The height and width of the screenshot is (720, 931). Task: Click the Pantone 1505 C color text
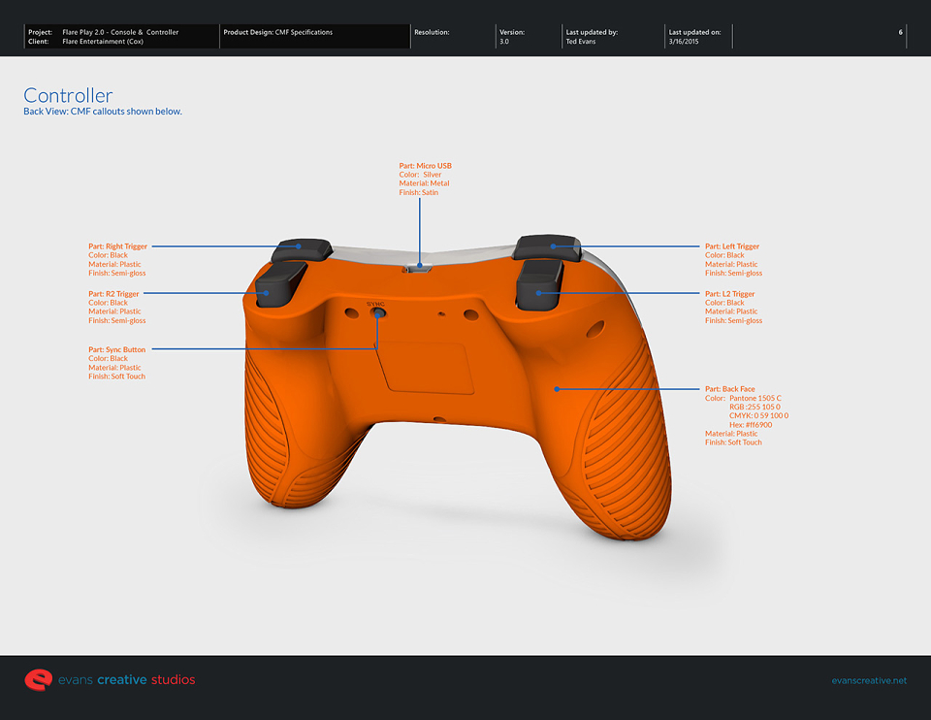[755, 398]
